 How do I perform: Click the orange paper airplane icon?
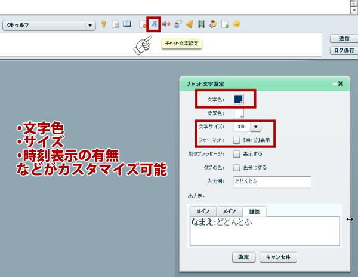click(x=189, y=25)
